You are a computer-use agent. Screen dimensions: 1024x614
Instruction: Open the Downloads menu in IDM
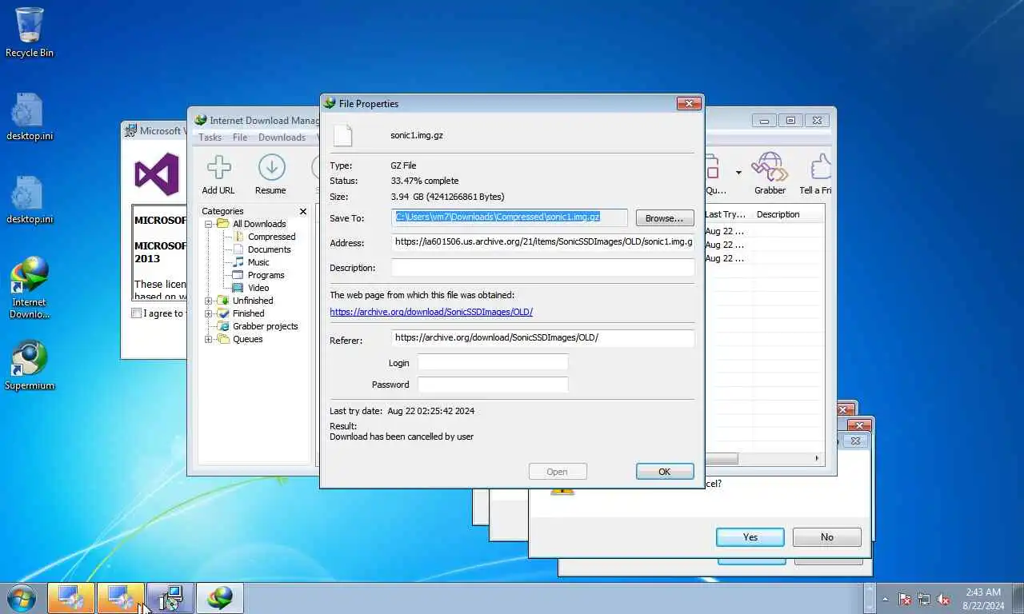tap(282, 138)
